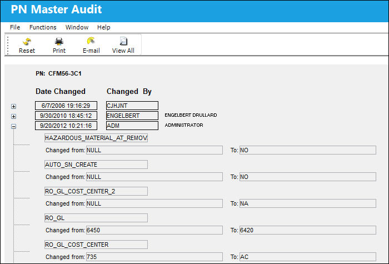Click the To NO field under HAZARDOUS_MATERIAL_AT_REMOV
The width and height of the screenshot is (389, 264).
(308, 150)
